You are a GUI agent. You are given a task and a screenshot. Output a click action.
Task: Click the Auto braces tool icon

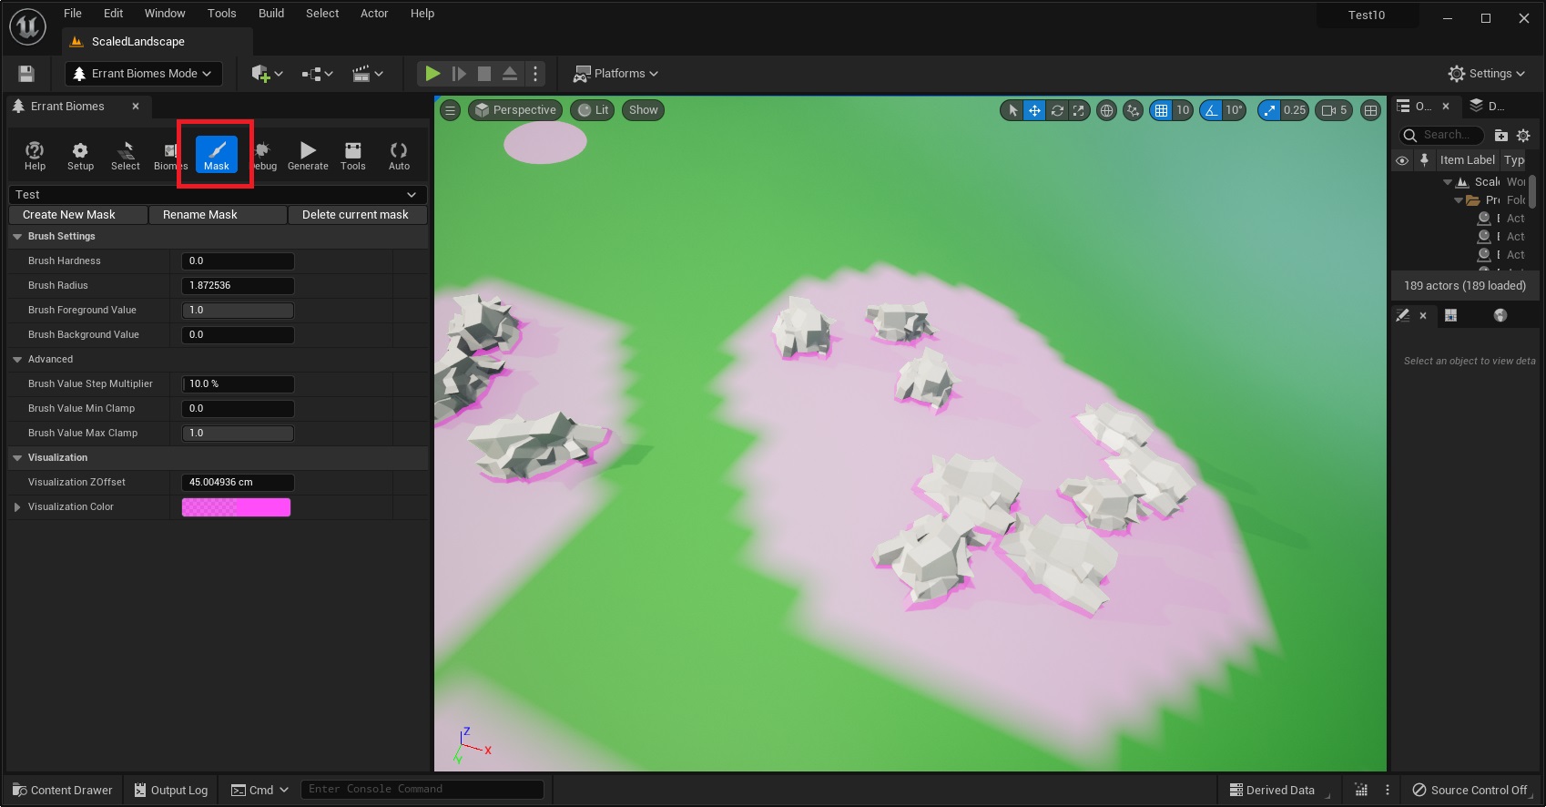pyautogui.click(x=399, y=155)
